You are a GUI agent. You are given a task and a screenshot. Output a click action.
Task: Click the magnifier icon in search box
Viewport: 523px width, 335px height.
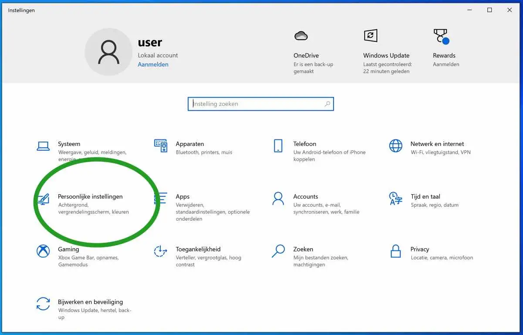point(327,104)
